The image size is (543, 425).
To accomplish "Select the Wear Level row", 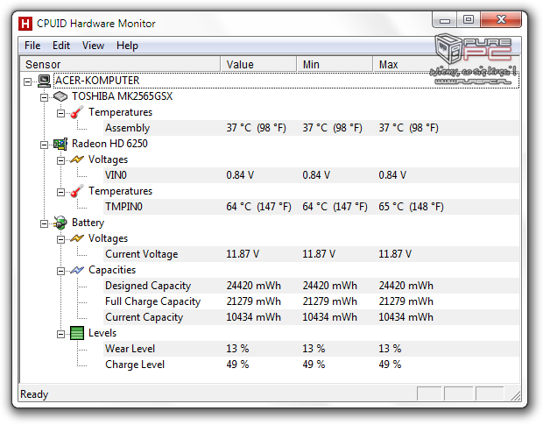I will (311, 349).
